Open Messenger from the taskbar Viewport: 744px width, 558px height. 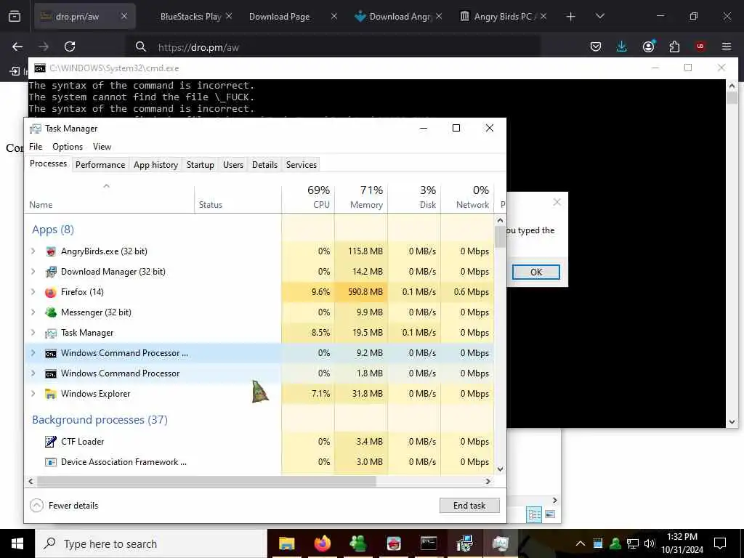point(357,543)
